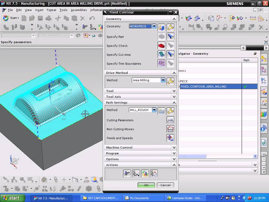Open the Insert menu

click(39, 10)
